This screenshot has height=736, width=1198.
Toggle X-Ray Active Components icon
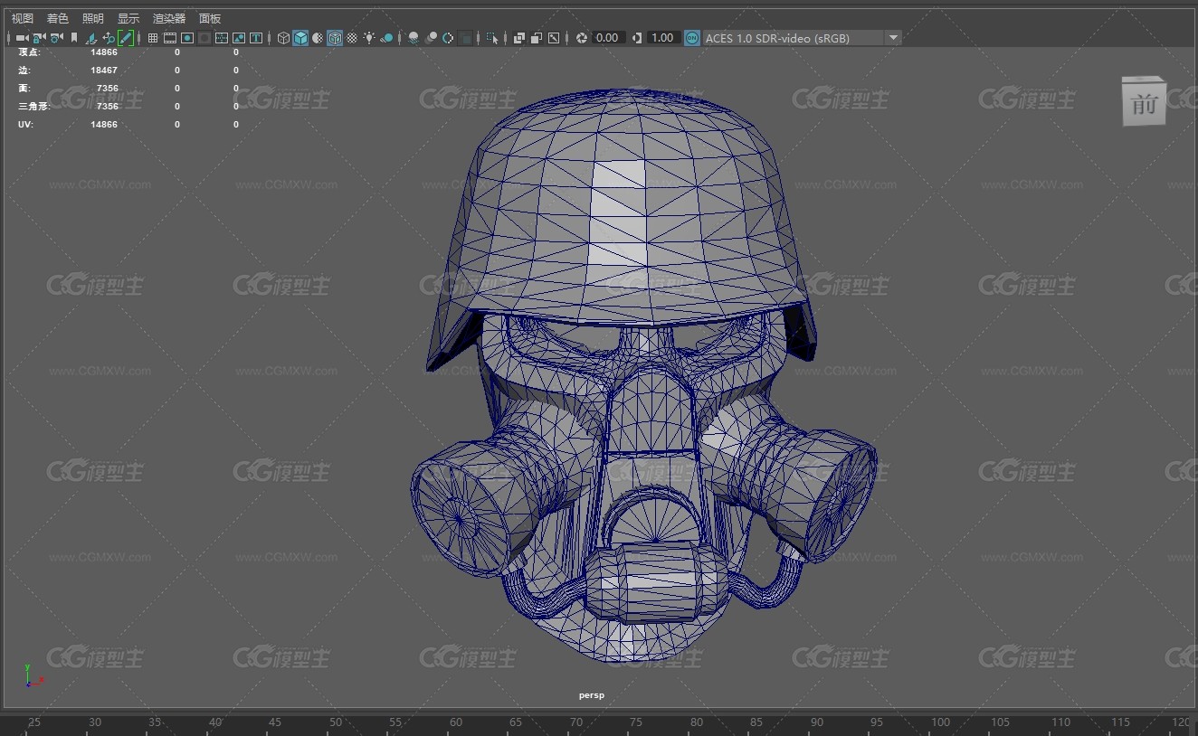point(537,38)
